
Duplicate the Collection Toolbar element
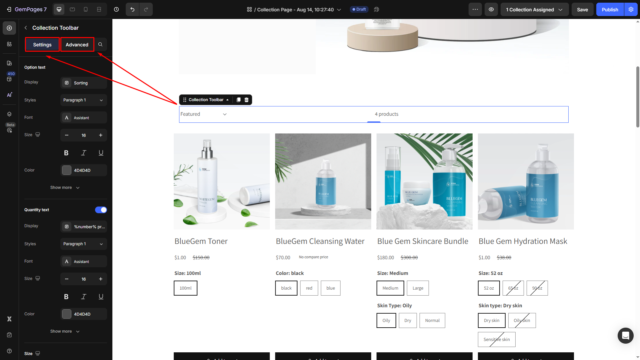[238, 100]
